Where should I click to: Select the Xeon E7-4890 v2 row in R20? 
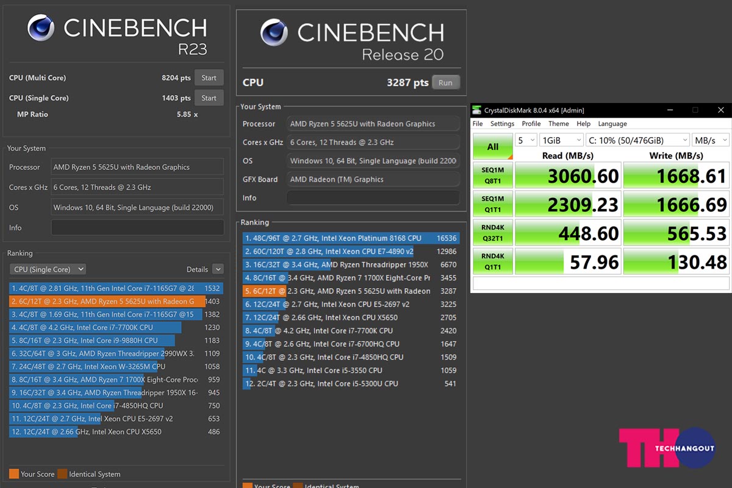351,252
